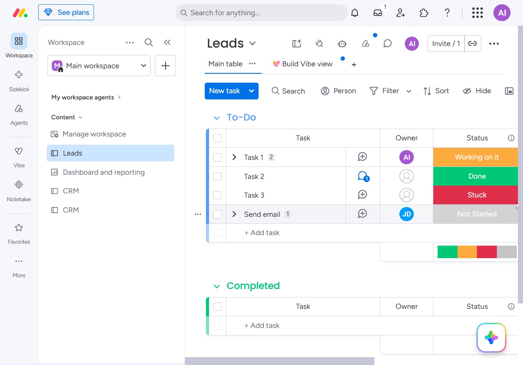
Task: Expand subitems of Send email
Action: 234,214
